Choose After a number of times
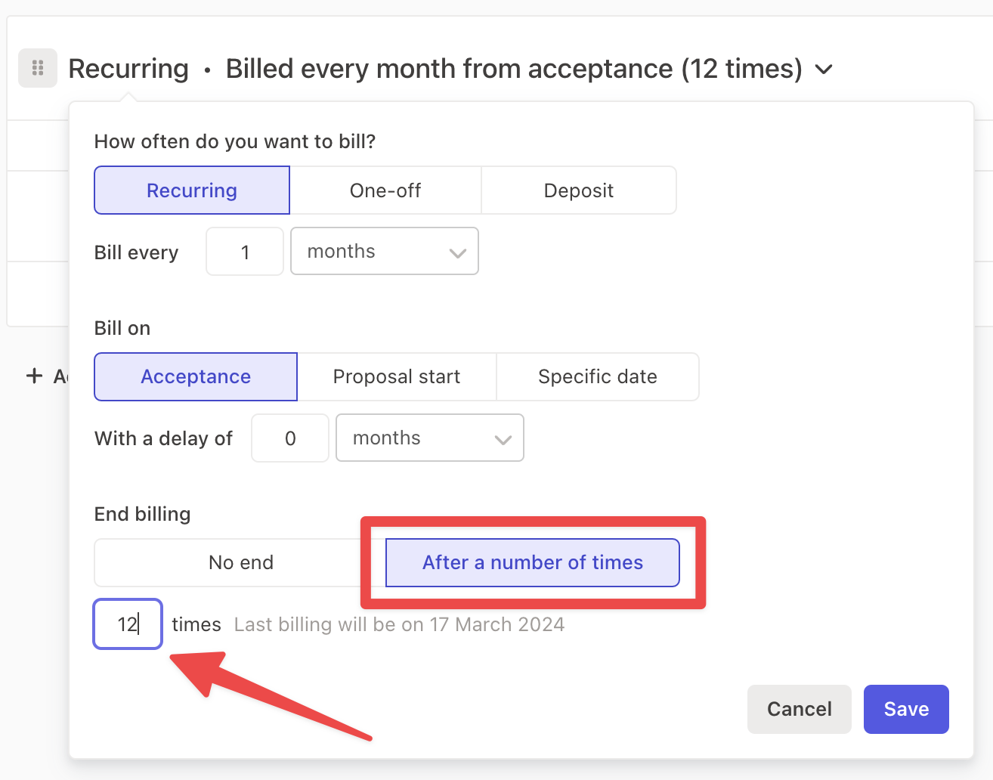The width and height of the screenshot is (993, 780). coord(533,562)
